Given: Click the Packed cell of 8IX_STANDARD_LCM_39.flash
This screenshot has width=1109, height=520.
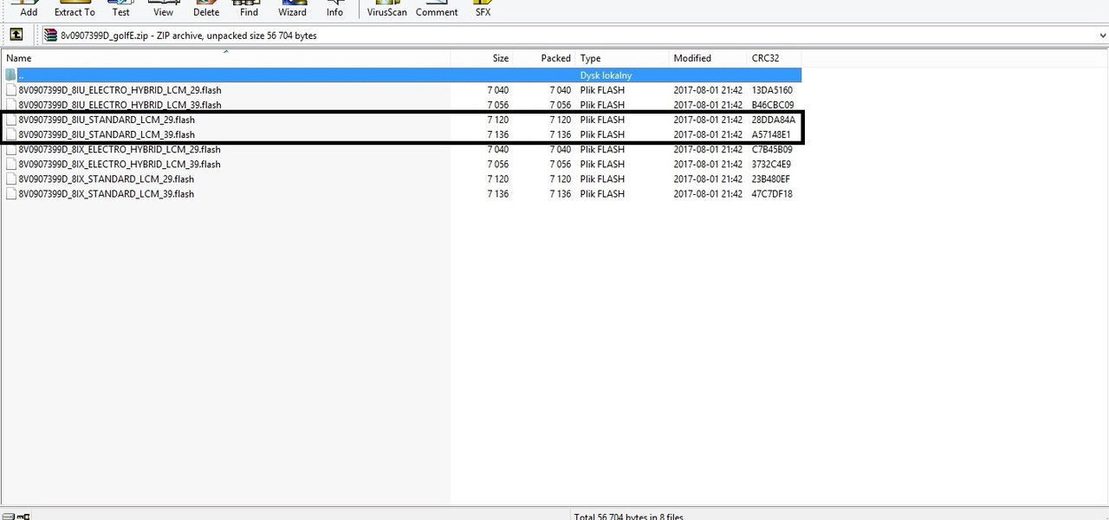Looking at the screenshot, I should coord(560,193).
